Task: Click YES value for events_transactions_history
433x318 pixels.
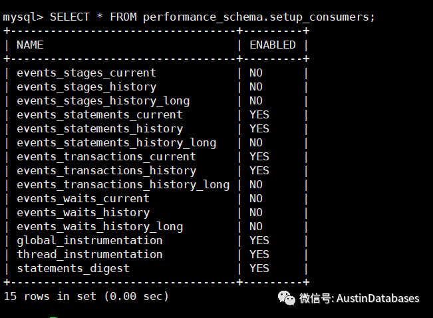Action: coord(259,170)
